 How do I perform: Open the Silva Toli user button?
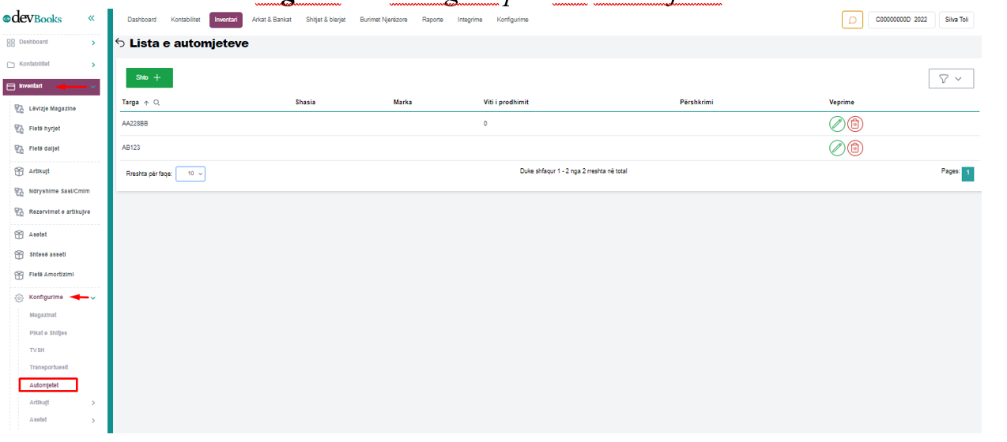[956, 20]
